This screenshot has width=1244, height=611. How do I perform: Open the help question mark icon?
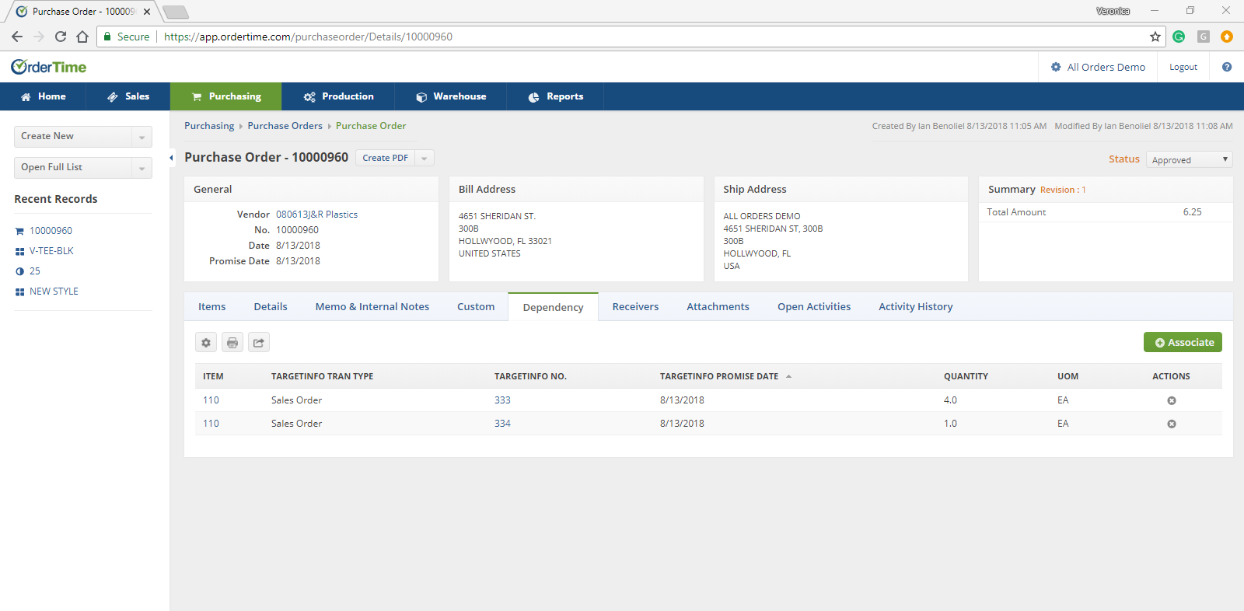(1227, 67)
